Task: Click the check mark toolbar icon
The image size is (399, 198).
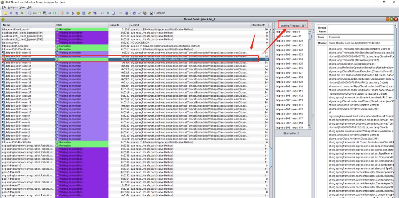Action: 140,13
